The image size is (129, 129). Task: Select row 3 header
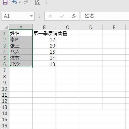pos(5,46)
